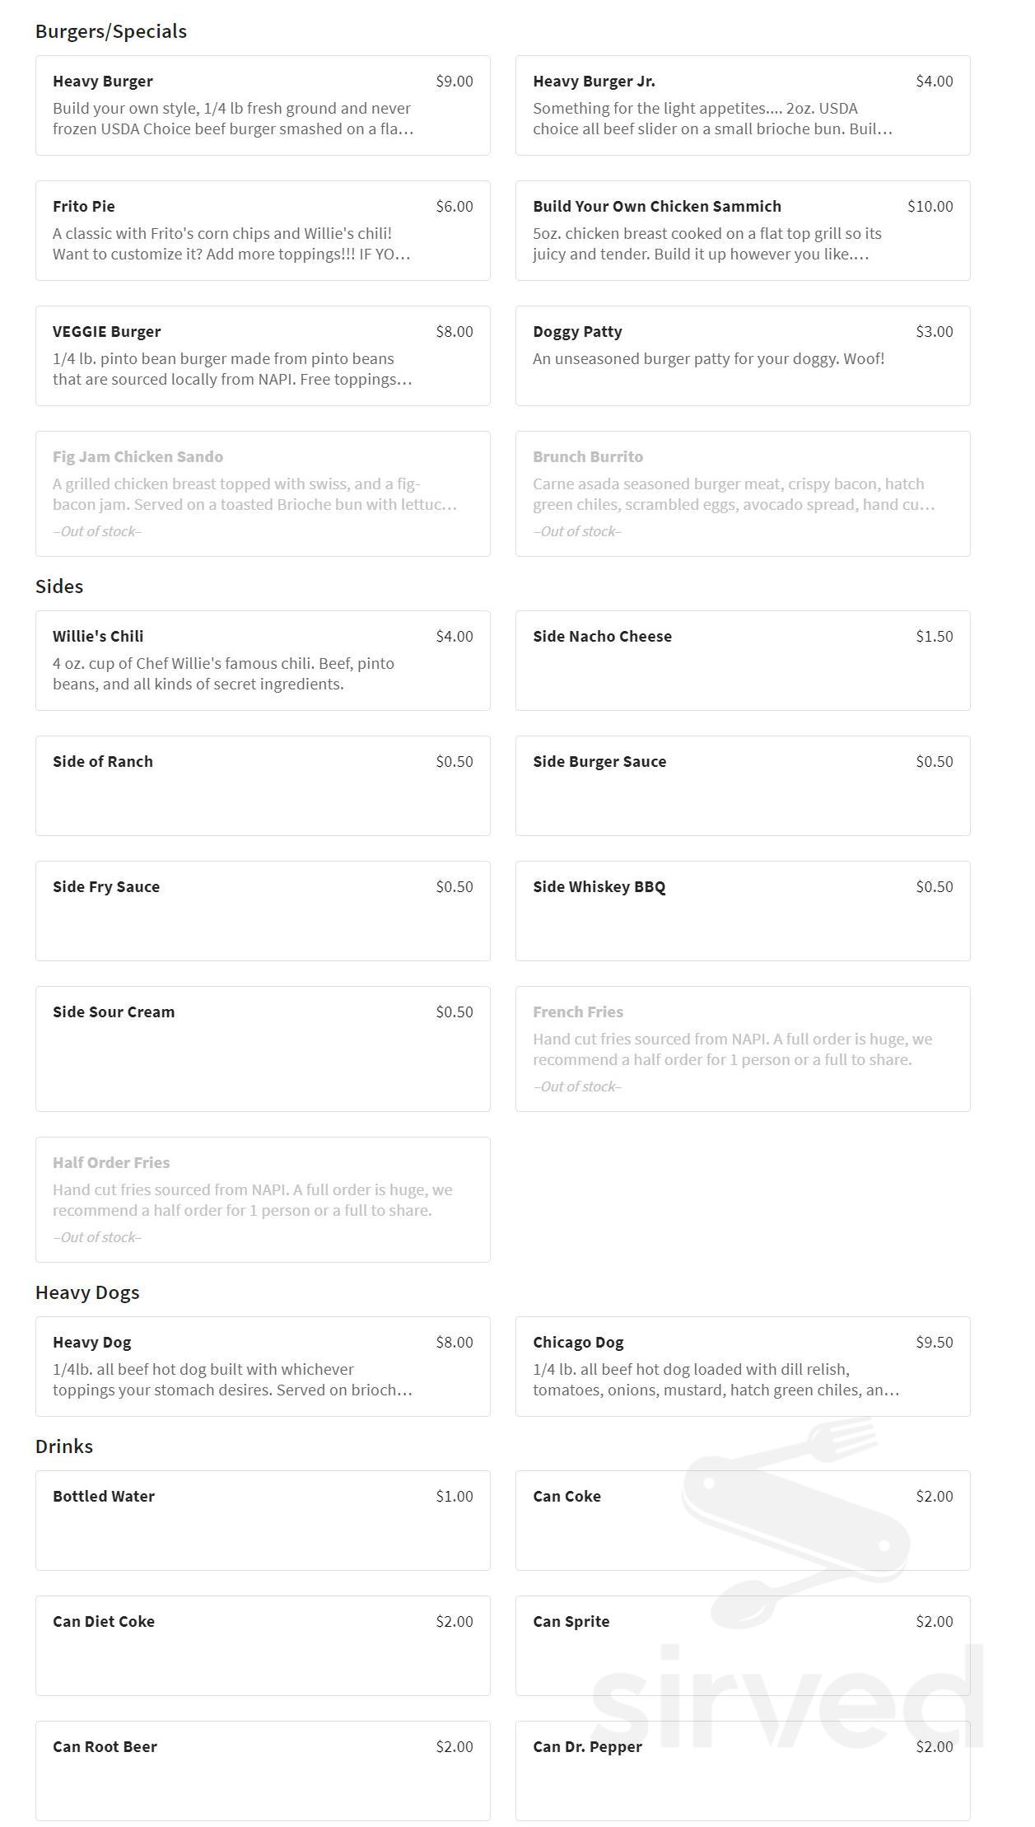Select the Heavy Burger Jr. menu item
Viewport: 1035px width, 1827px height.
742,105
